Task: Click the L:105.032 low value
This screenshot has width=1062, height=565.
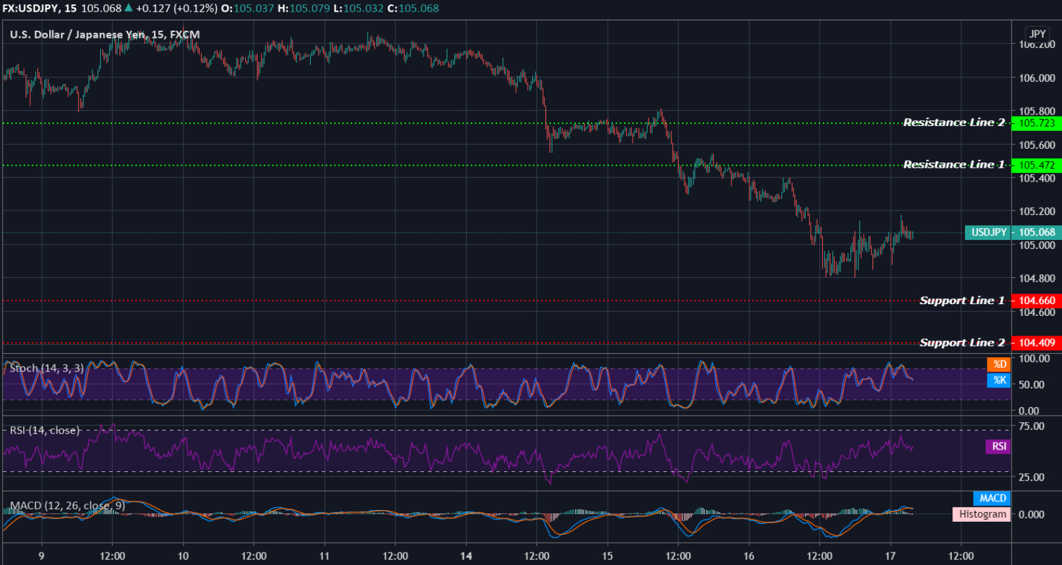Action: [x=359, y=9]
